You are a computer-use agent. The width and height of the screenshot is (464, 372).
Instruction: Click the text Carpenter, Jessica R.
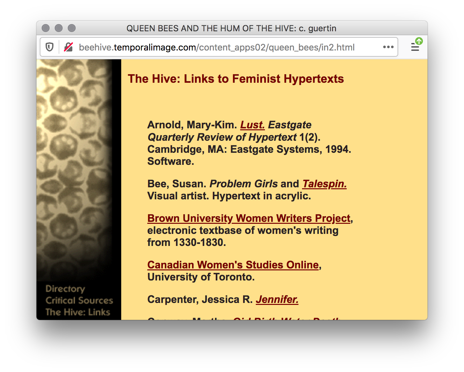coord(200,299)
